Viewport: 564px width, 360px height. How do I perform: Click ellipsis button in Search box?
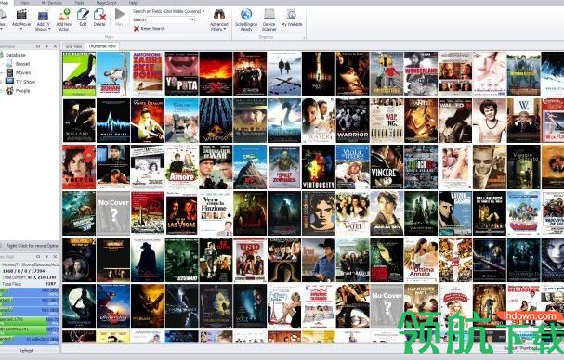[x=191, y=20]
